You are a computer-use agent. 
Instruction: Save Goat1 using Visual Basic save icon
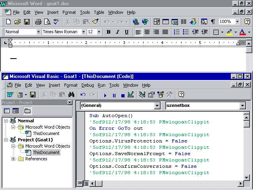tap(33, 95)
